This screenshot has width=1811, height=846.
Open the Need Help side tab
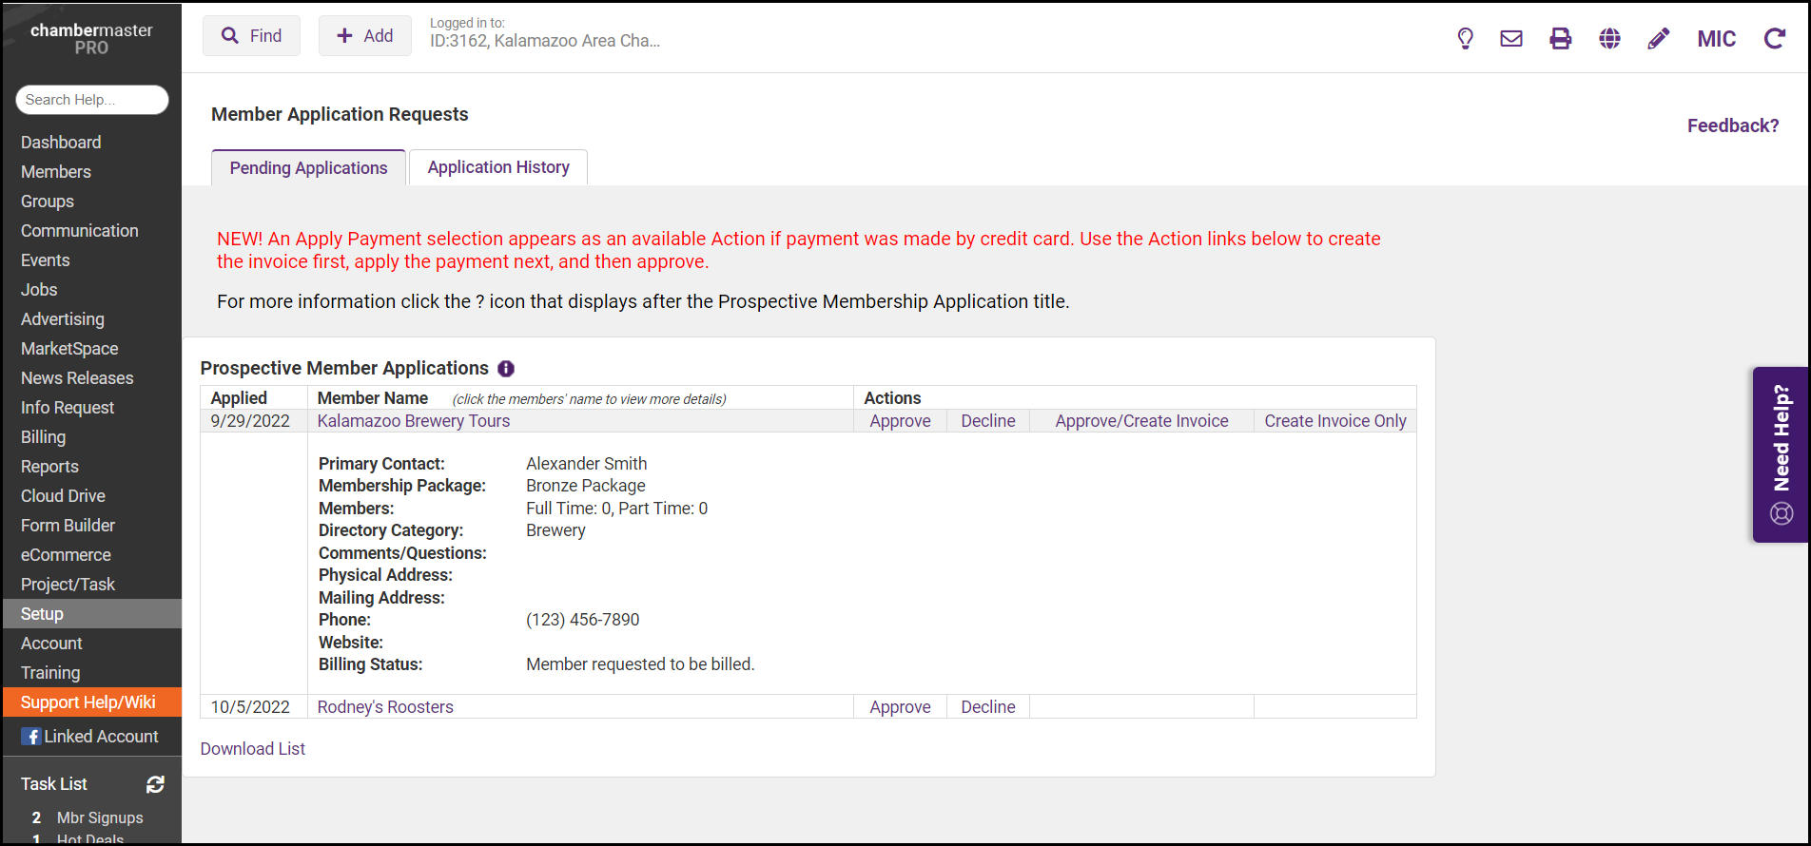1782,454
